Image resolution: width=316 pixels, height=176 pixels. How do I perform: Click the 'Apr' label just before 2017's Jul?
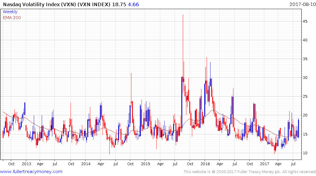pyautogui.click(x=278, y=164)
